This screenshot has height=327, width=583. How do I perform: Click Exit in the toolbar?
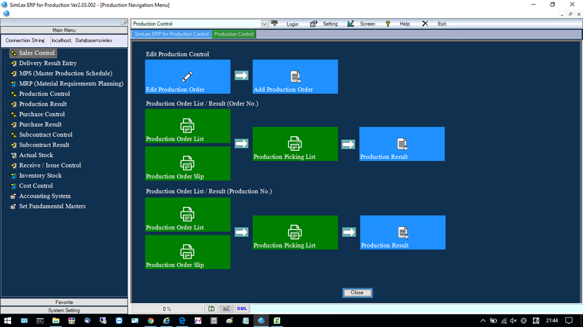[442, 24]
